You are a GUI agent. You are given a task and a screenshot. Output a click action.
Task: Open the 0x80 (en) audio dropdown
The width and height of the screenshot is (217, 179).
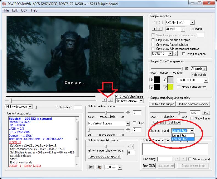pyautogui.click(x=120, y=167)
